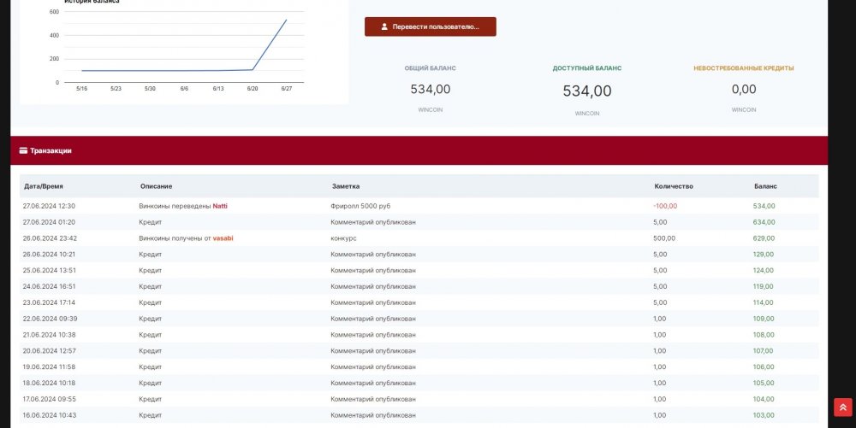Click the Доступный баланс label

[586, 67]
